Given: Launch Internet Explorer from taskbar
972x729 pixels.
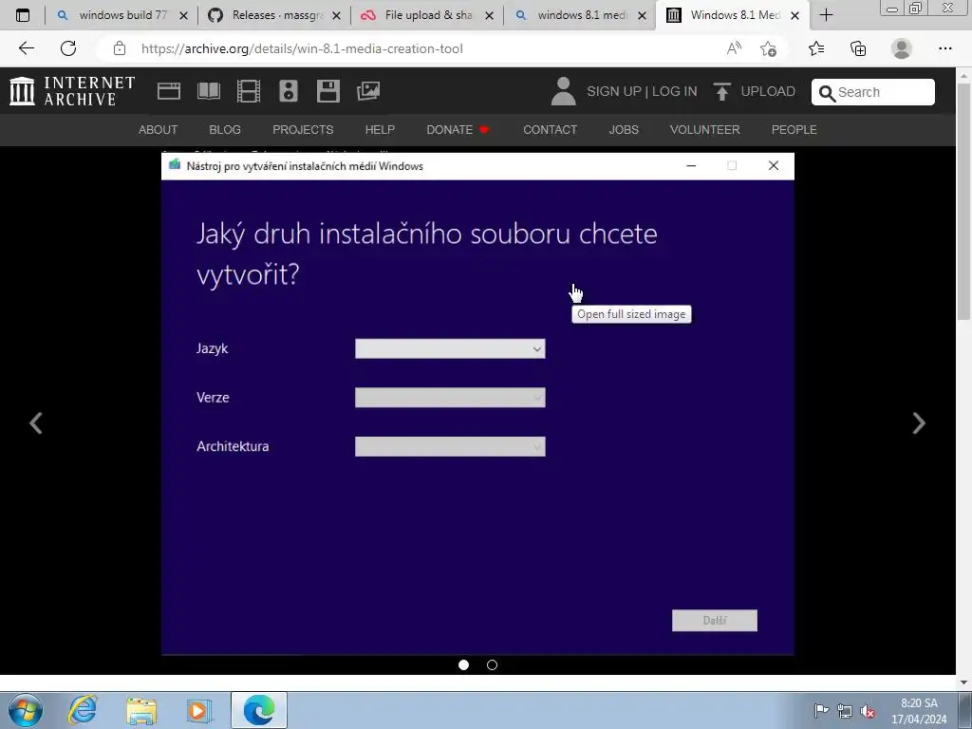Looking at the screenshot, I should point(84,710).
